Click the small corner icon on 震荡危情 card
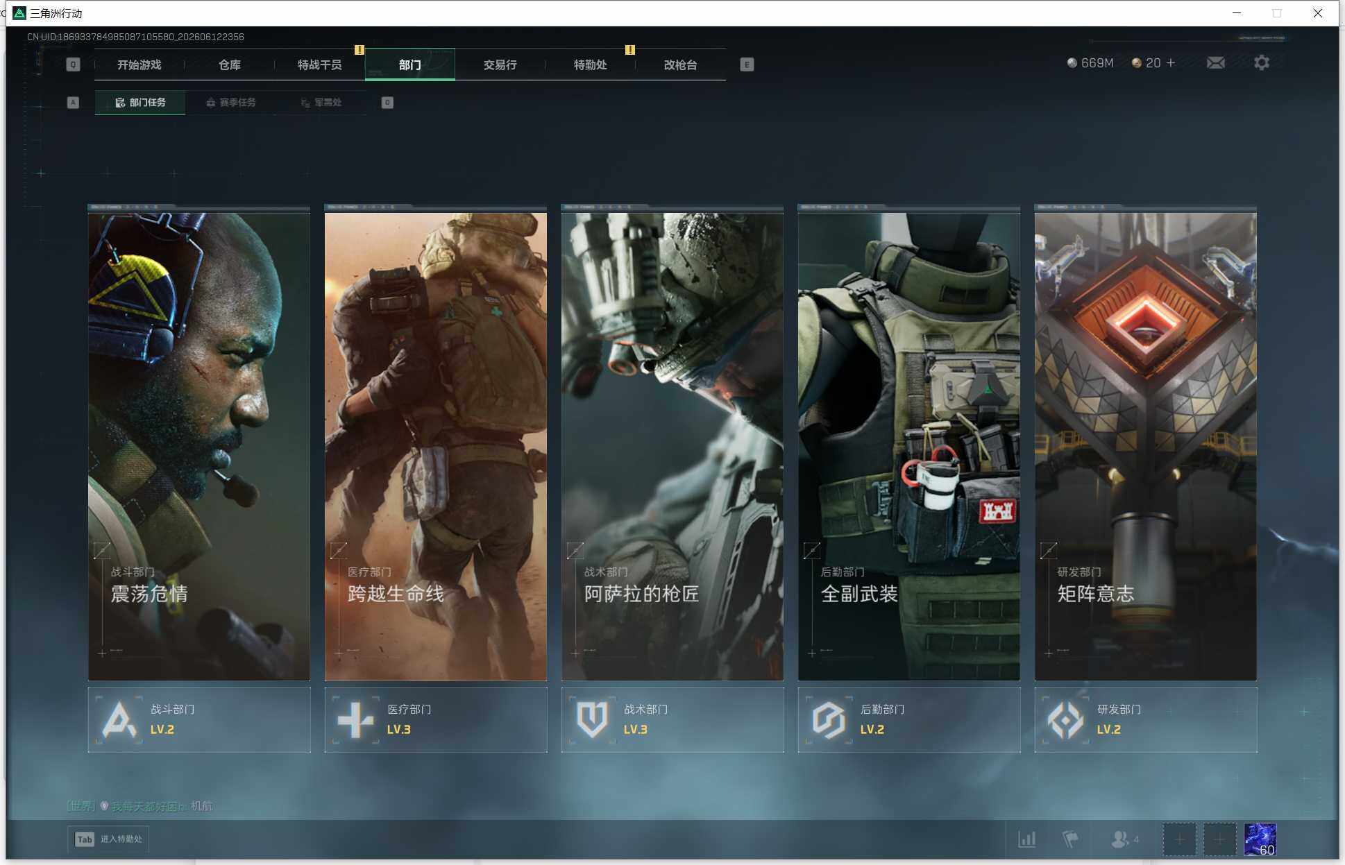This screenshot has height=865, width=1345. click(102, 551)
